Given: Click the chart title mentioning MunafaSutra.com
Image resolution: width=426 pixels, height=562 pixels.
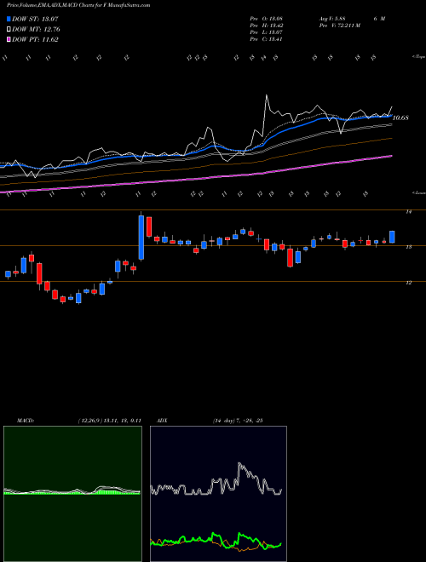Looking at the screenshot, I should click(x=78, y=5).
